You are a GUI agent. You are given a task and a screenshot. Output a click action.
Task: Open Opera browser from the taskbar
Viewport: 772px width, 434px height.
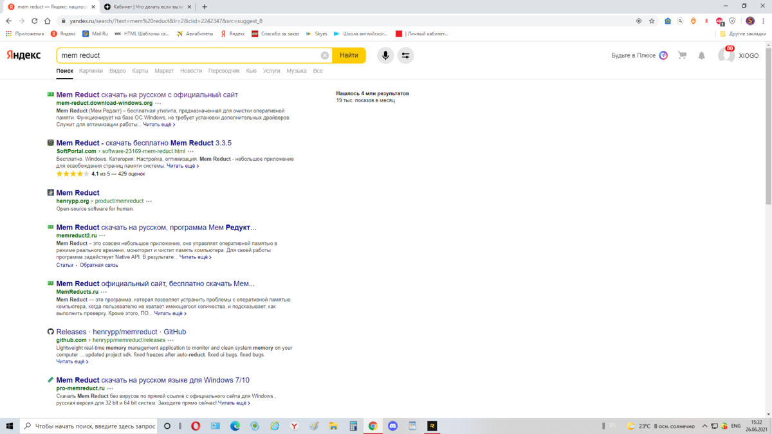196,426
